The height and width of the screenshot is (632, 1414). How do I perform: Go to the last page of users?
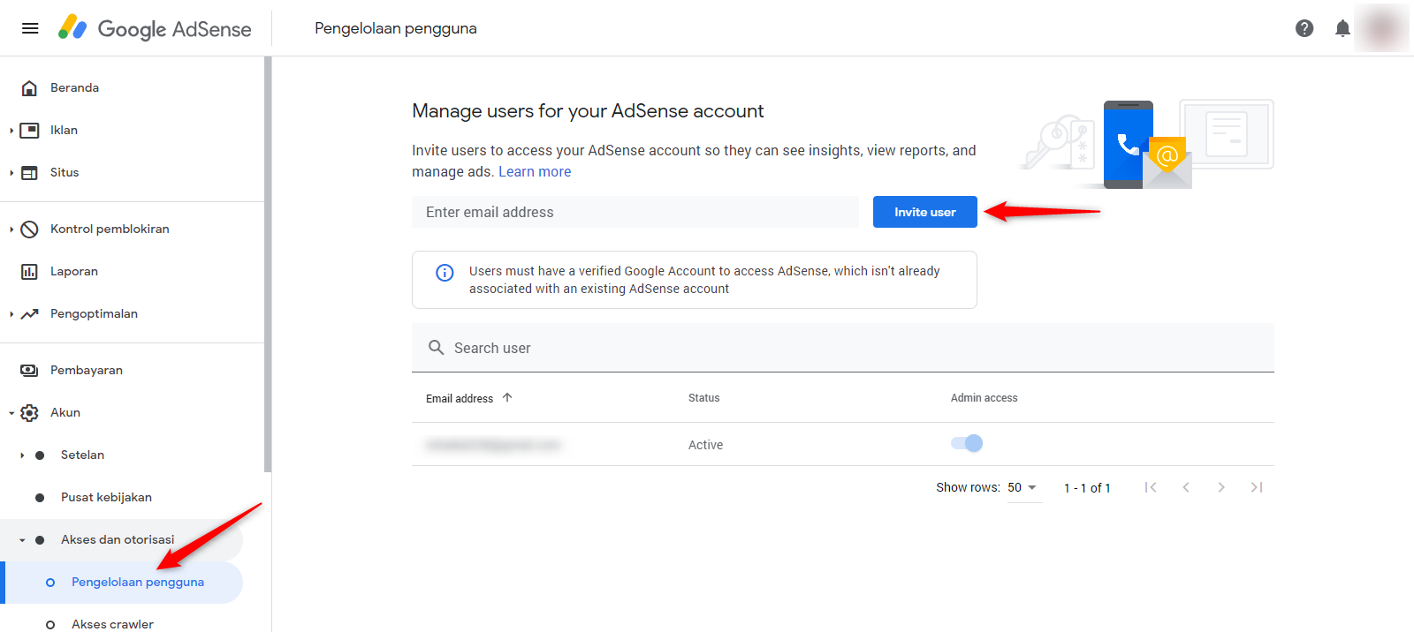(1257, 487)
